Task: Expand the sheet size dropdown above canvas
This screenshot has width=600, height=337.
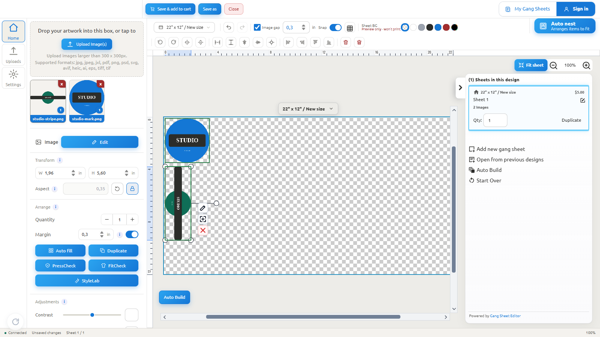Action: [308, 109]
